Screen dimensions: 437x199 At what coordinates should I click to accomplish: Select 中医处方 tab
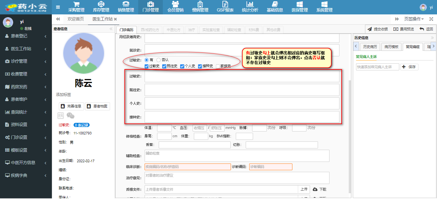(173, 30)
